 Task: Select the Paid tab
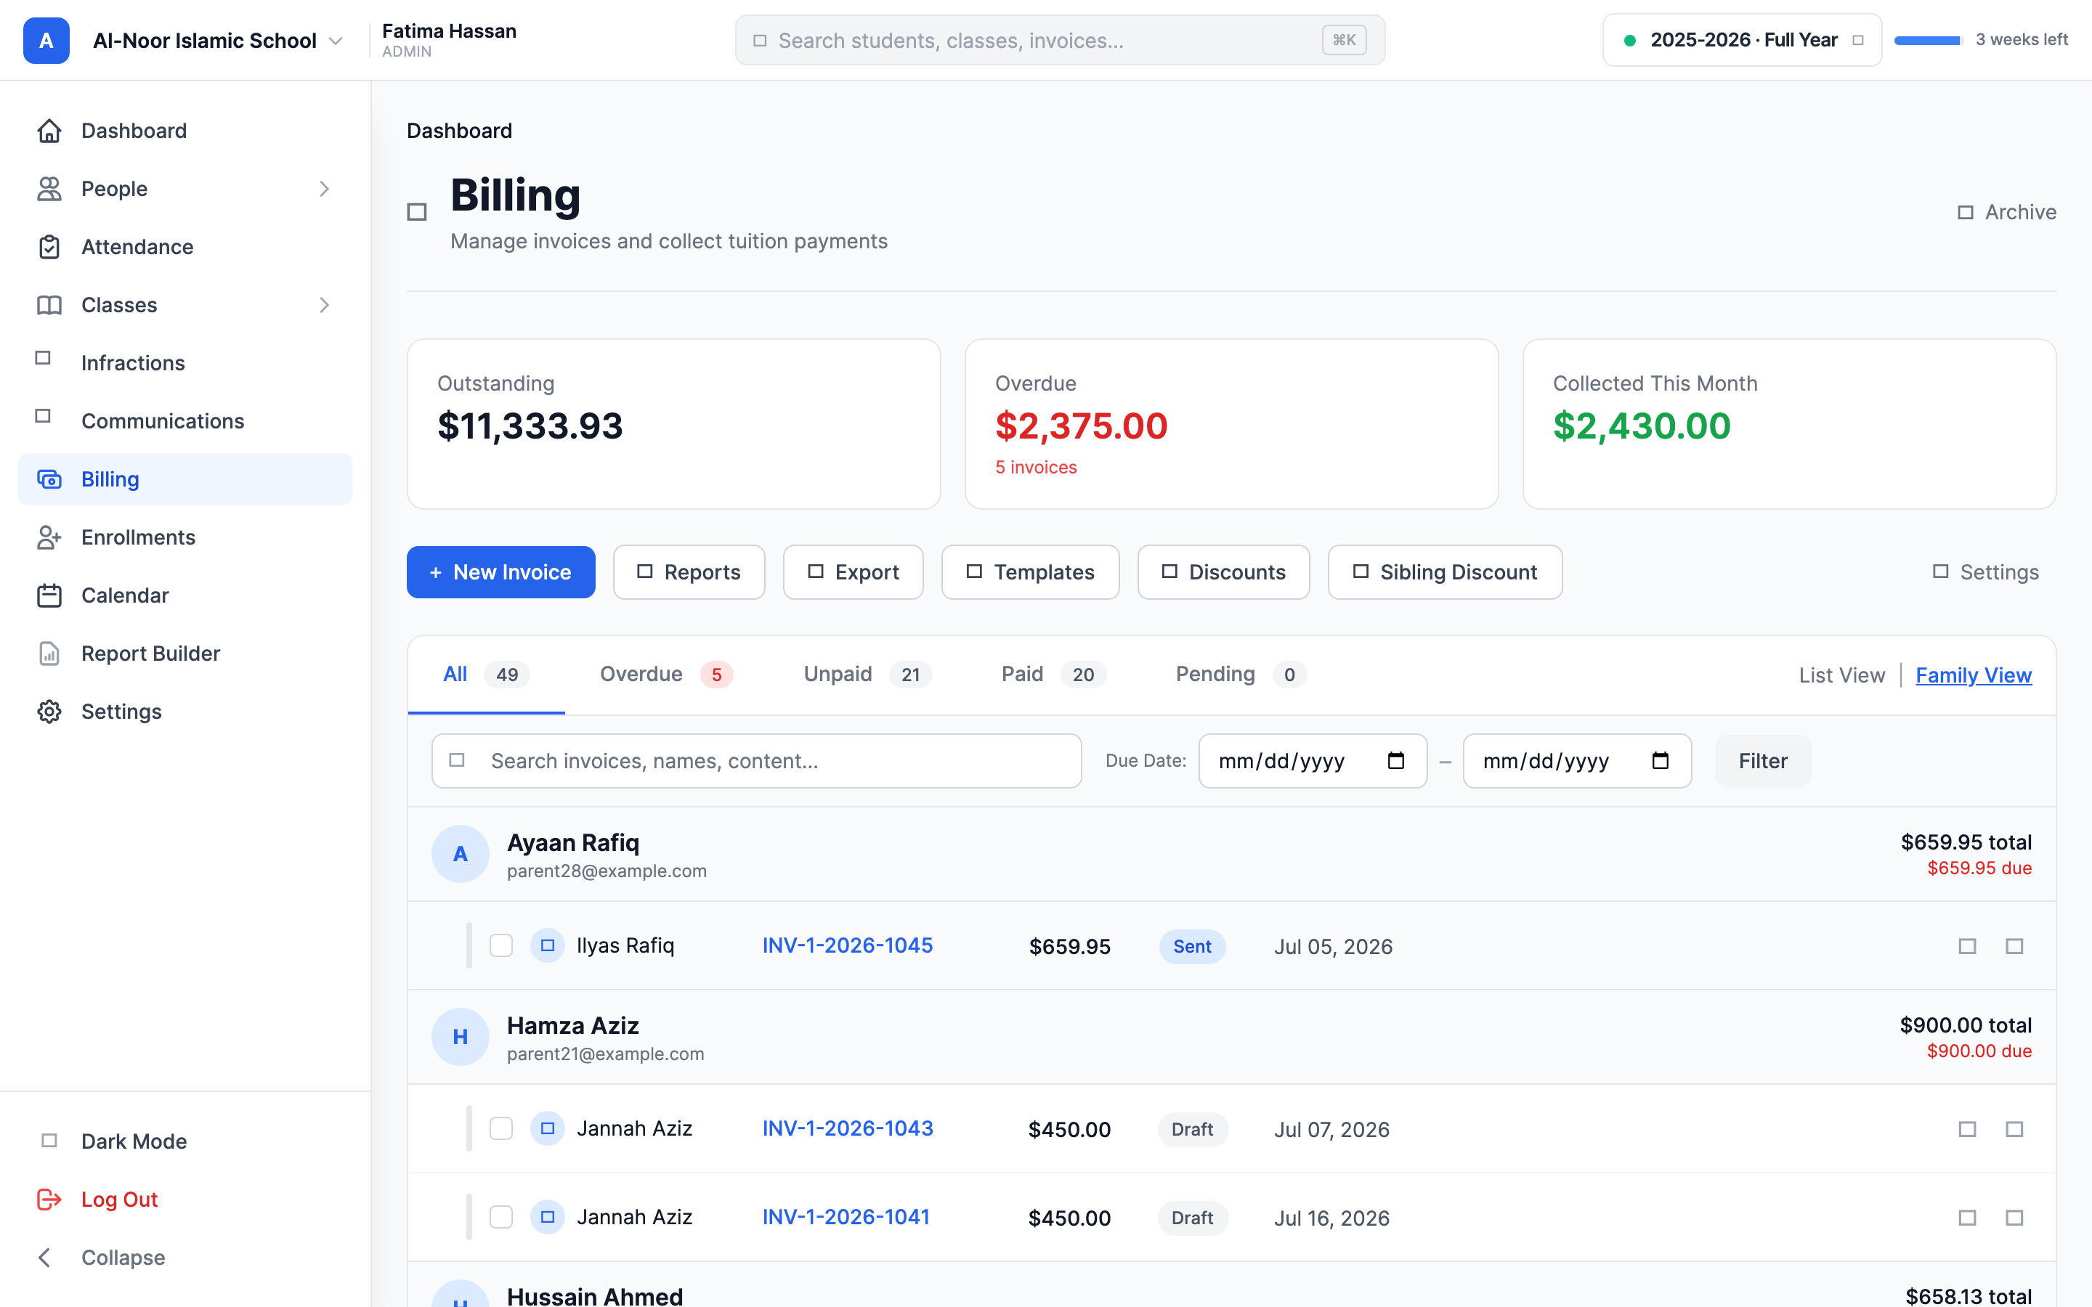1053,675
